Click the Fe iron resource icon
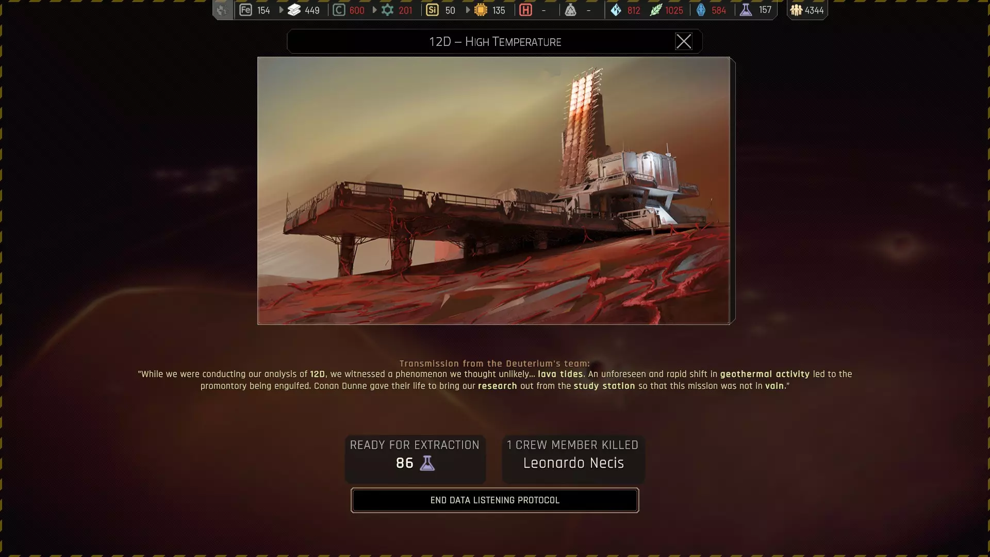 (245, 10)
